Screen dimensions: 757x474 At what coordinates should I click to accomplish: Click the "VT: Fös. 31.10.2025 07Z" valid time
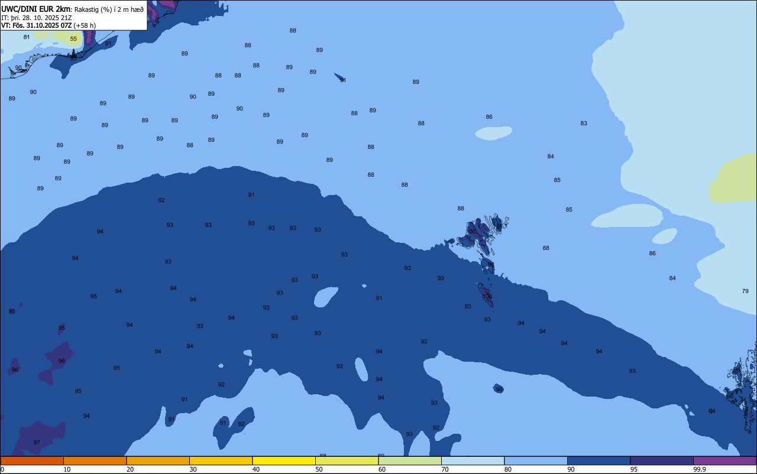[x=37, y=25]
